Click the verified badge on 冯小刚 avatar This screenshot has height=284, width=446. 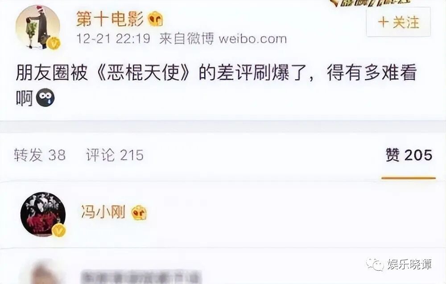(59, 230)
